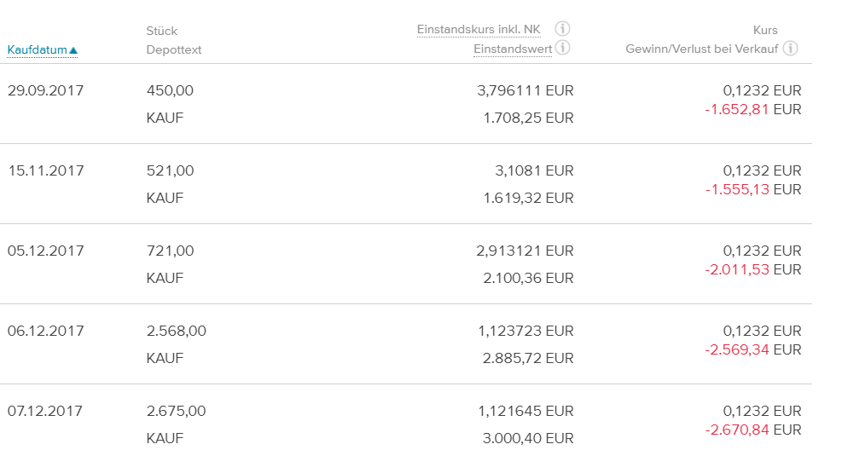The image size is (842, 450).
Task: Click the Gewinn/Verlust bei Verkauf header
Action: (701, 49)
